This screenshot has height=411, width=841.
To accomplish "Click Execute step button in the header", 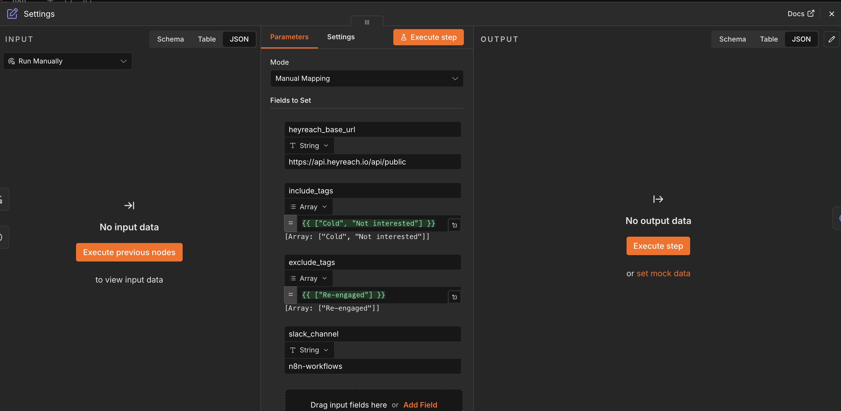I will click(x=428, y=37).
